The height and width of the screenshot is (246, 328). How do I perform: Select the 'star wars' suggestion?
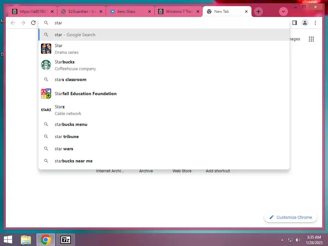pyautogui.click(x=164, y=149)
